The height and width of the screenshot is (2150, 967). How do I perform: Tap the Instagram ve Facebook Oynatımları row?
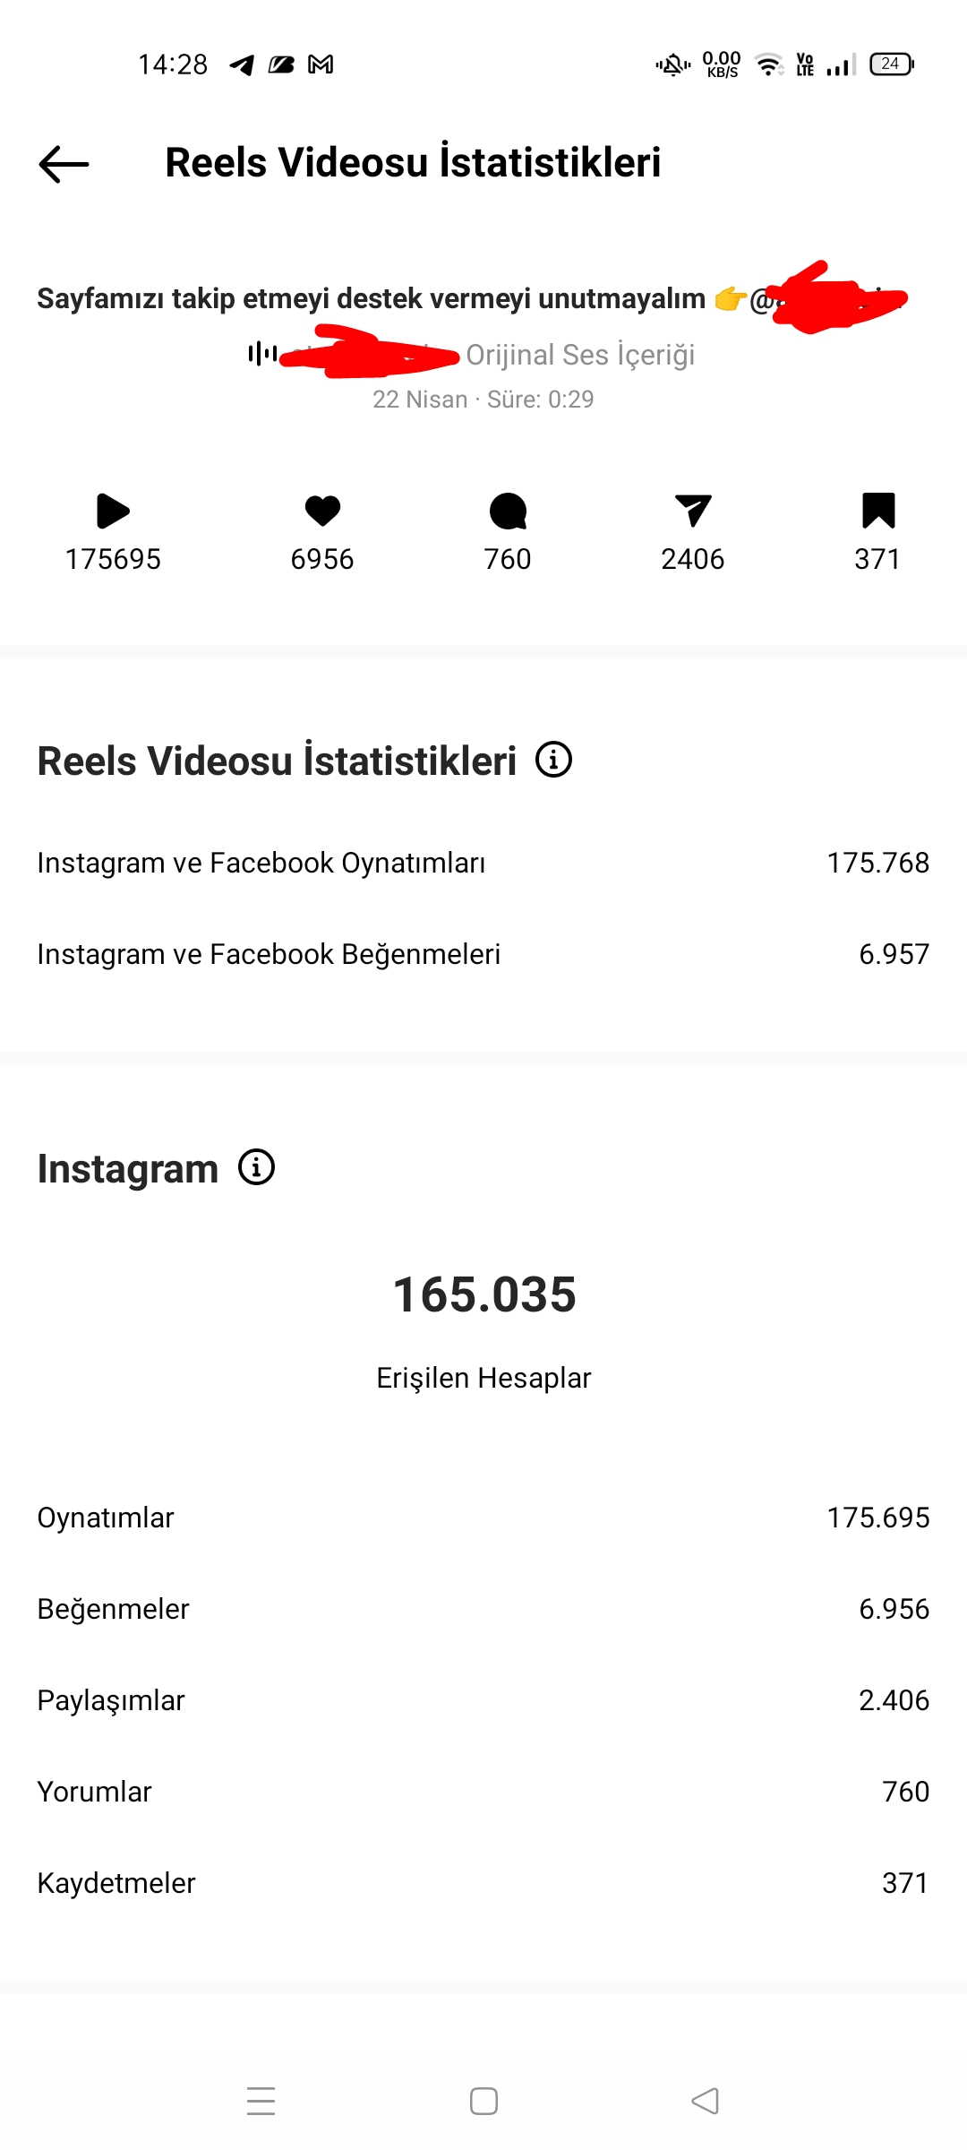[483, 863]
